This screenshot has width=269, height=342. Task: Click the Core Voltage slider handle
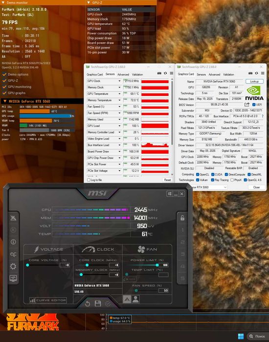tap(27, 265)
